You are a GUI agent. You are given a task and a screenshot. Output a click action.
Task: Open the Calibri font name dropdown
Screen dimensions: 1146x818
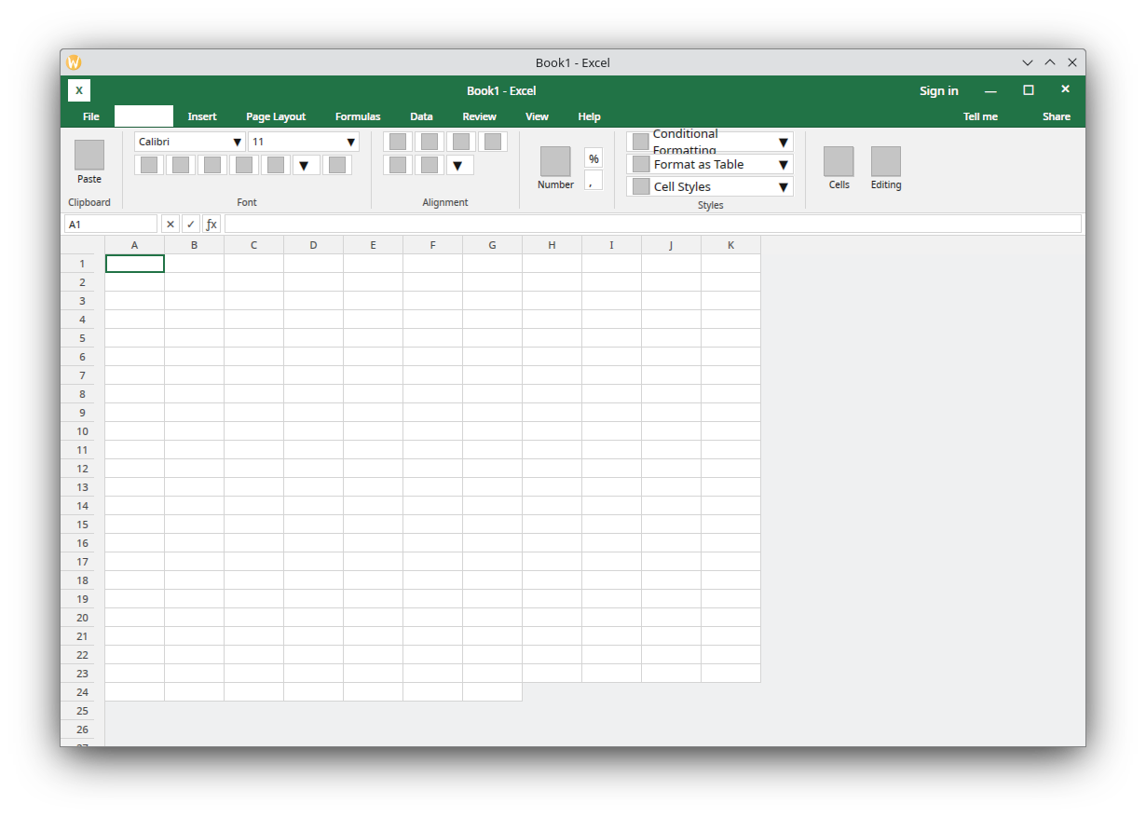click(x=190, y=142)
